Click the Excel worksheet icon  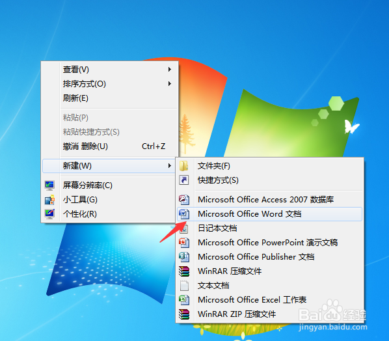(x=184, y=300)
